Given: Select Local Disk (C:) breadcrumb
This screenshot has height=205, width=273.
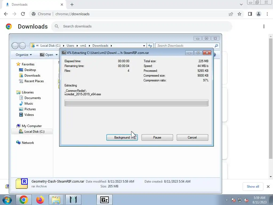Looking at the screenshot, I should pos(50,46).
